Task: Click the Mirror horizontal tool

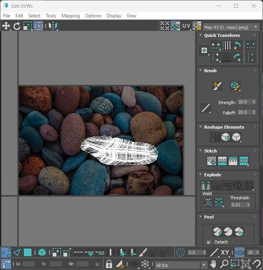Action: pos(53,26)
